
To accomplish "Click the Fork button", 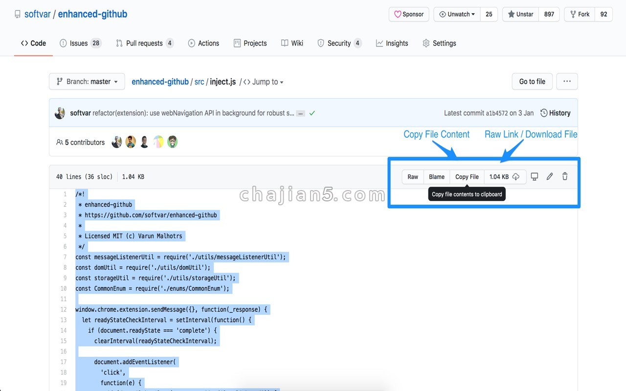I will point(580,14).
